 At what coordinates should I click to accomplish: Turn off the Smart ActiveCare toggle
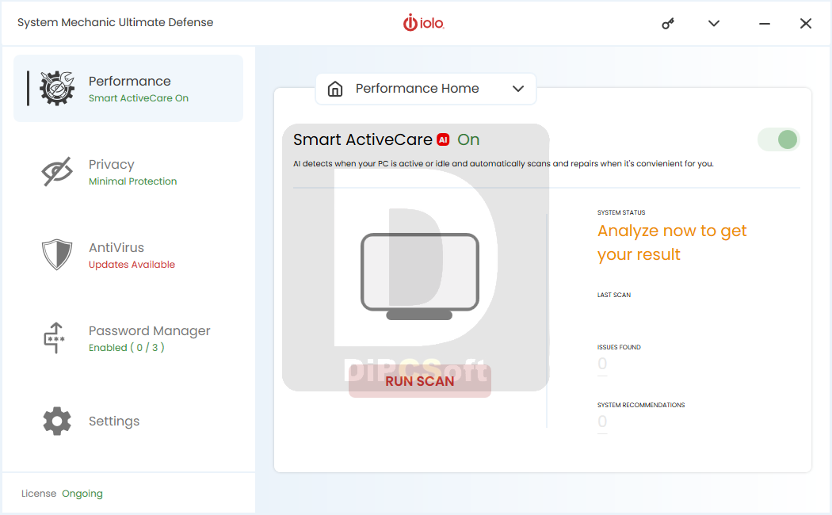tap(778, 140)
